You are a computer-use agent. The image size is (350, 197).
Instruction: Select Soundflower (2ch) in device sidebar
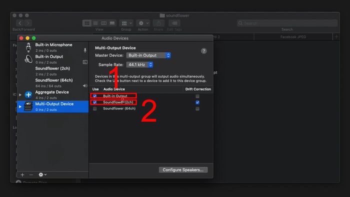point(53,71)
